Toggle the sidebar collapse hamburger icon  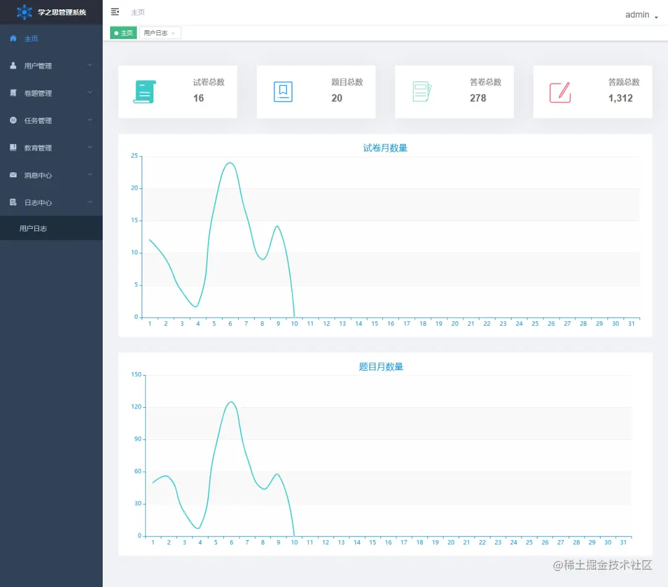click(x=114, y=12)
